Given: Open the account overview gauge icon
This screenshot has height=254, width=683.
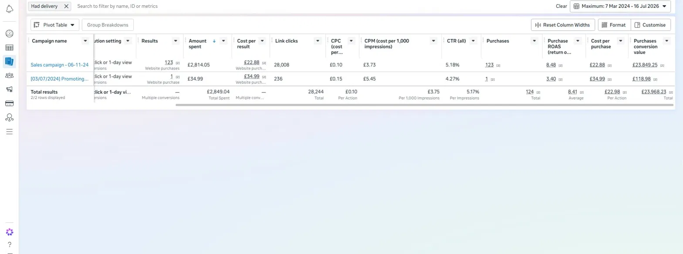Looking at the screenshot, I should 10,33.
